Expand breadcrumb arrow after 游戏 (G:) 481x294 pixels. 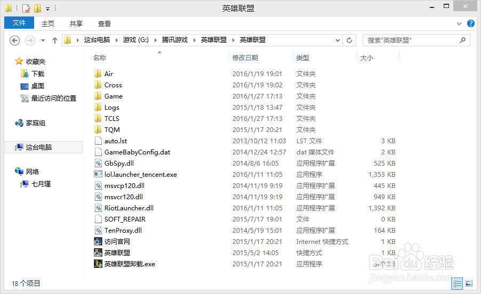click(155, 40)
